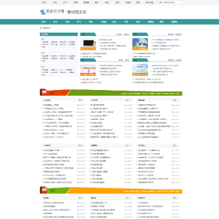This screenshot has width=219, height=219.
Task: Click the 素材范文网 site title text
Action: coord(77,12)
